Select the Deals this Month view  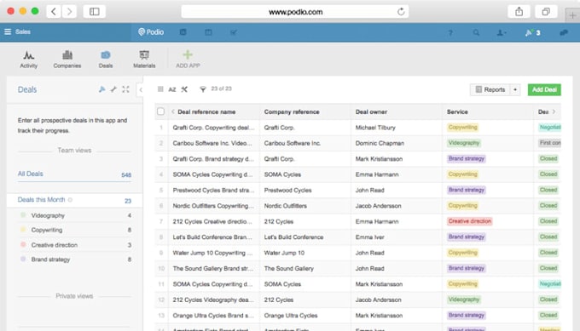click(74, 200)
